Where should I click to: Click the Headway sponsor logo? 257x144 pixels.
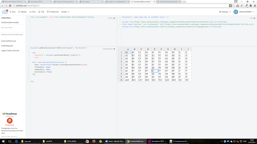[x=10, y=114]
